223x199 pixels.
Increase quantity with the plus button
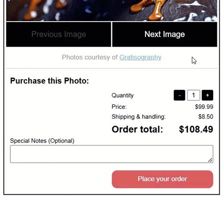coord(207,95)
